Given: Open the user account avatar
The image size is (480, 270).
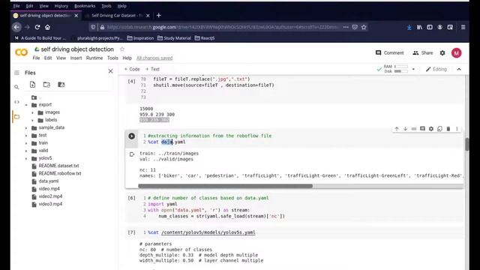Looking at the screenshot, I should pyautogui.click(x=456, y=53).
